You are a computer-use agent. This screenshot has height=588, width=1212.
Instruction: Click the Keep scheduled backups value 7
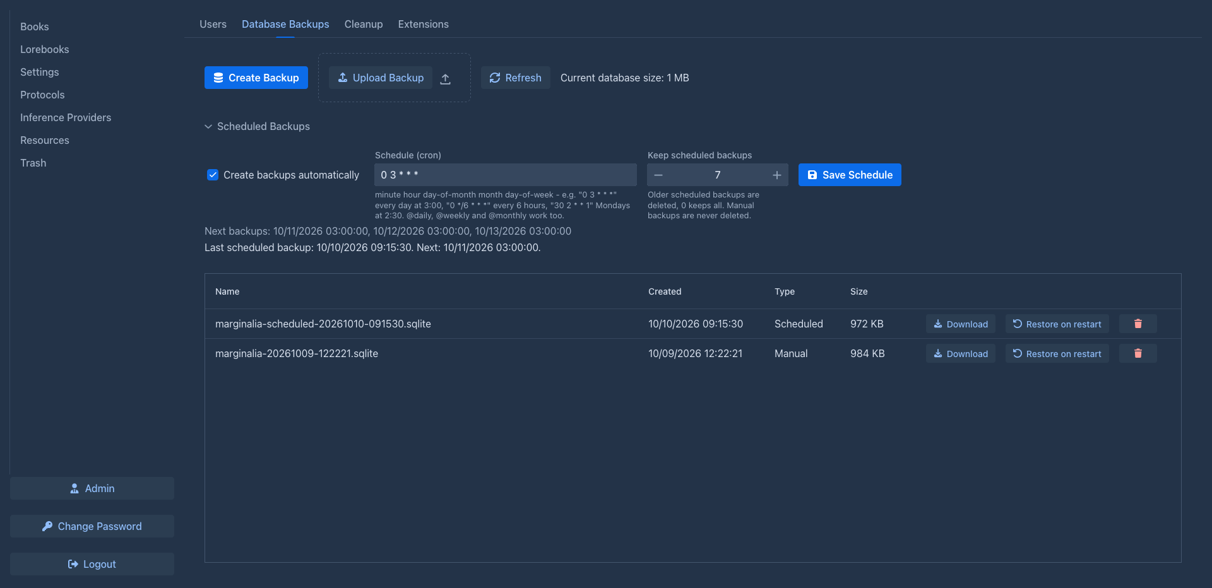tap(718, 175)
